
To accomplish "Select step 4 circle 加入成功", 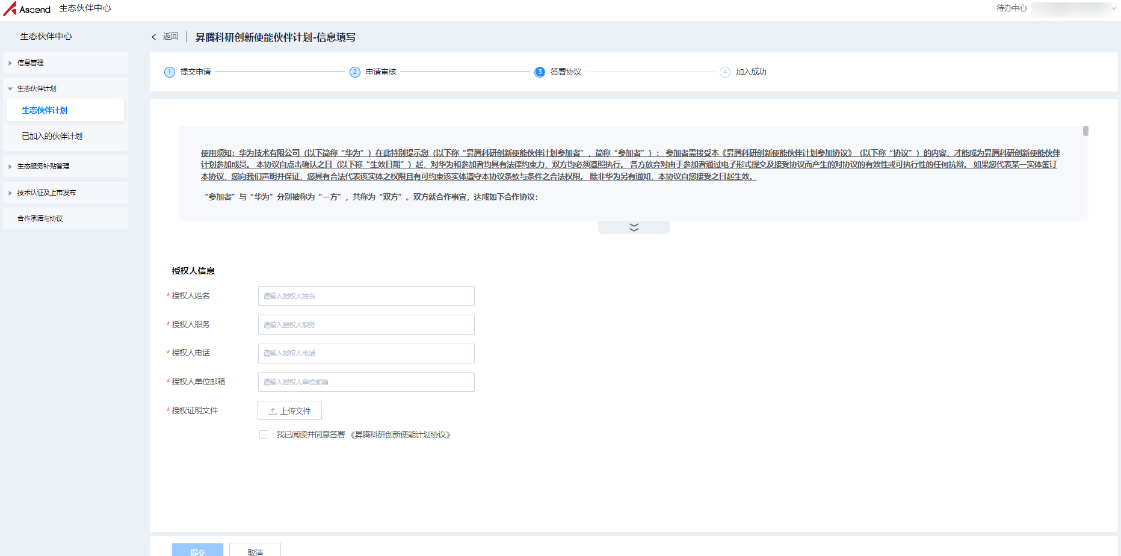I will click(725, 72).
